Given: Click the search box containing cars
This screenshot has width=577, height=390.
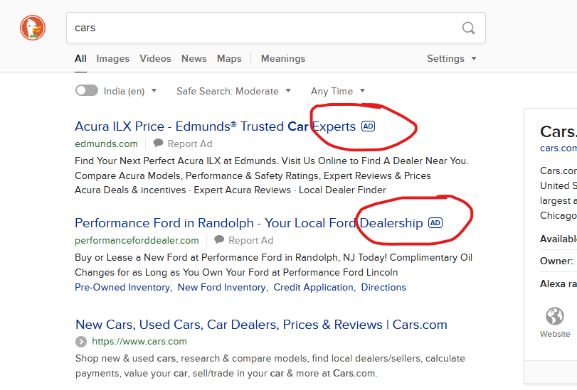Looking at the screenshot, I should (276, 28).
